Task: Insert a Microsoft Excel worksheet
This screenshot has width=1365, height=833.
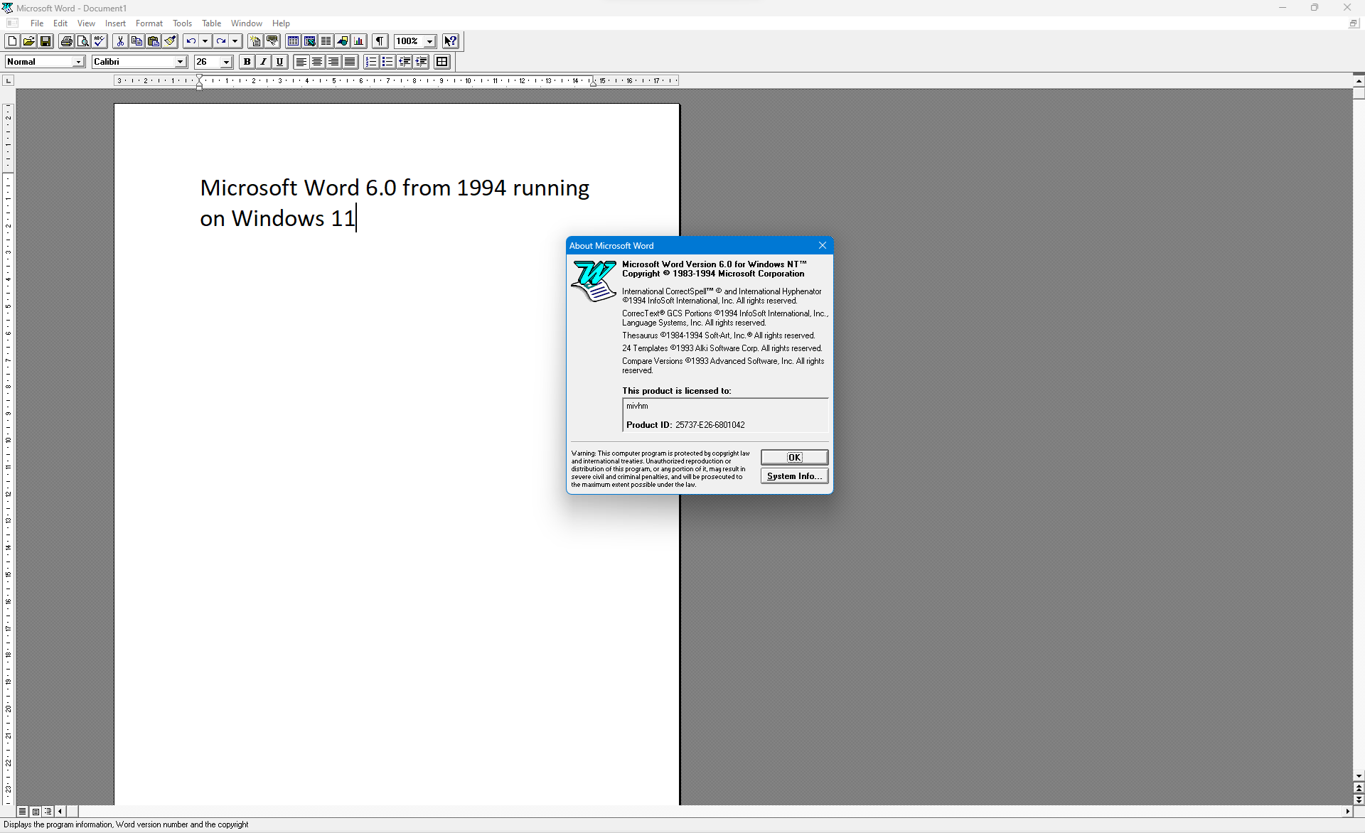Action: click(x=311, y=41)
